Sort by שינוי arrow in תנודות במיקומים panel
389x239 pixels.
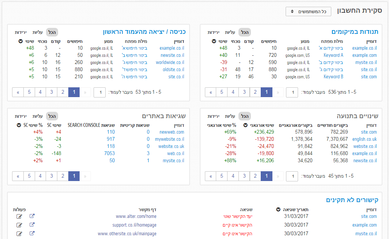[x=214, y=41]
